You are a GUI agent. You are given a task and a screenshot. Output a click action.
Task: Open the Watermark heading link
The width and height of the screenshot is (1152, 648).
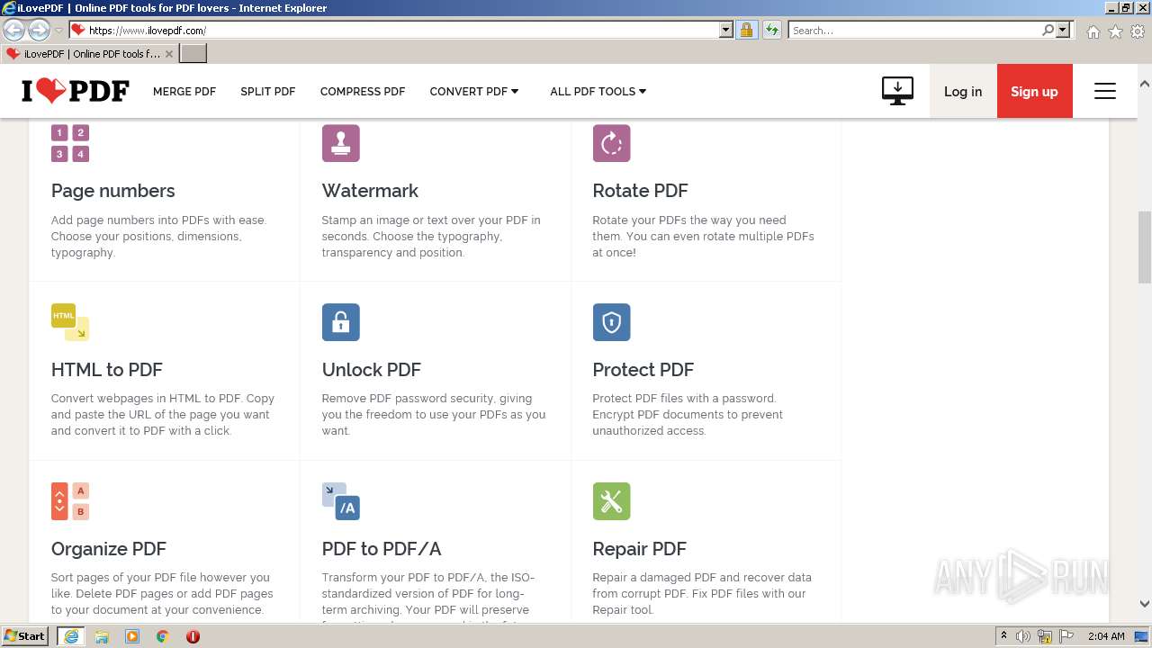coord(370,191)
